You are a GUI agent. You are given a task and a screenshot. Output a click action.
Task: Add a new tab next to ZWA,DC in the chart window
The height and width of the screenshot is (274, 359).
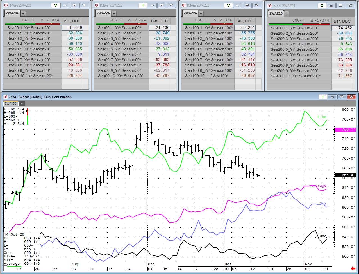21,103
